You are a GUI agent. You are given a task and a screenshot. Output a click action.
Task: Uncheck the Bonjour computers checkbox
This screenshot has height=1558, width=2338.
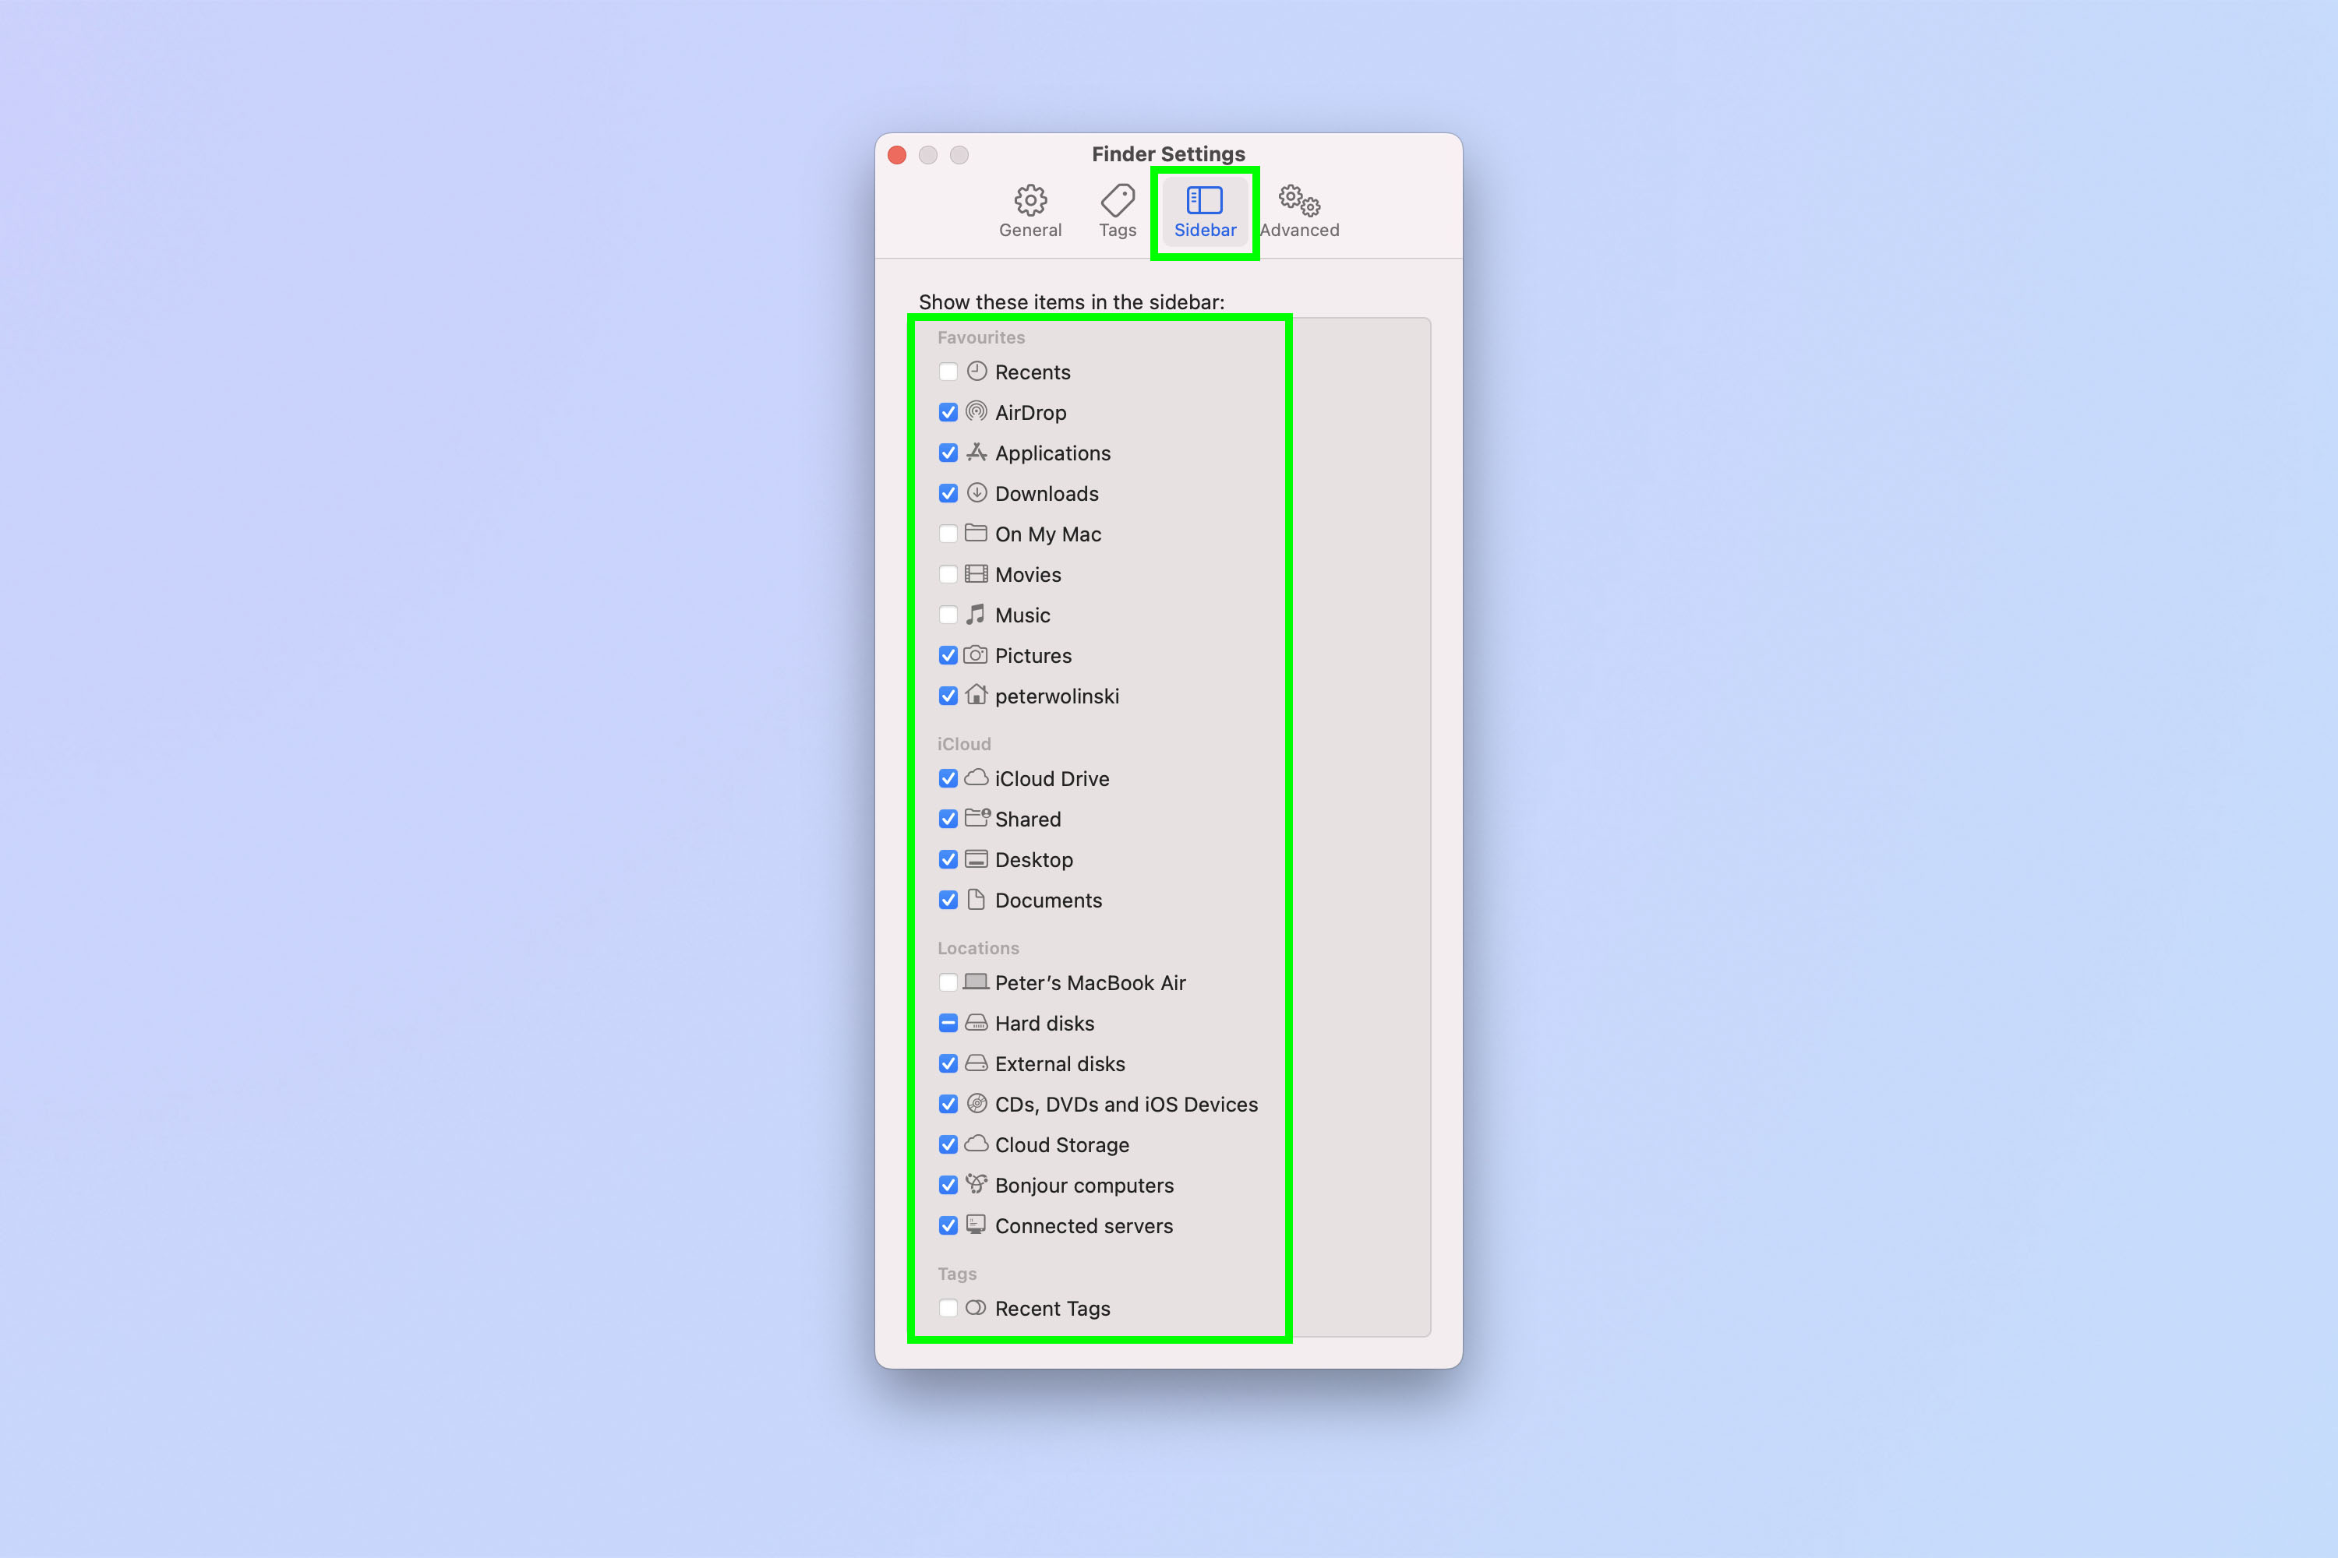[948, 1186]
